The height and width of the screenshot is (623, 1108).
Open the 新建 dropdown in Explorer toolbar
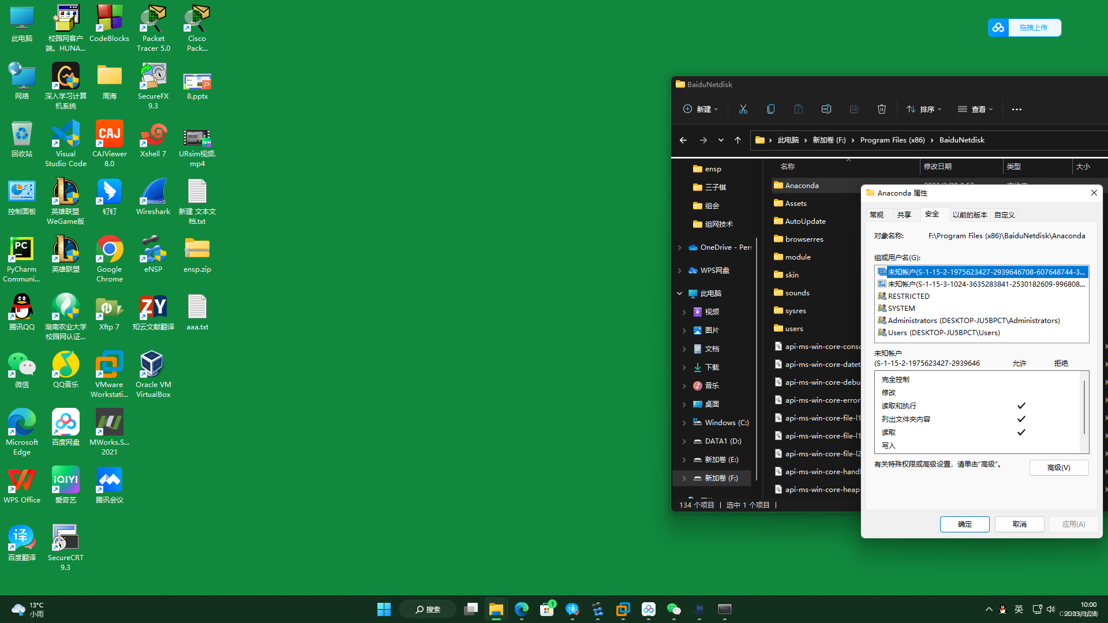[x=700, y=109]
